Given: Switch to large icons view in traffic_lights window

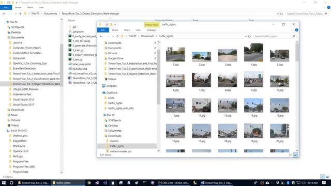Looking at the screenshot, I should pyautogui.click(x=295, y=155).
